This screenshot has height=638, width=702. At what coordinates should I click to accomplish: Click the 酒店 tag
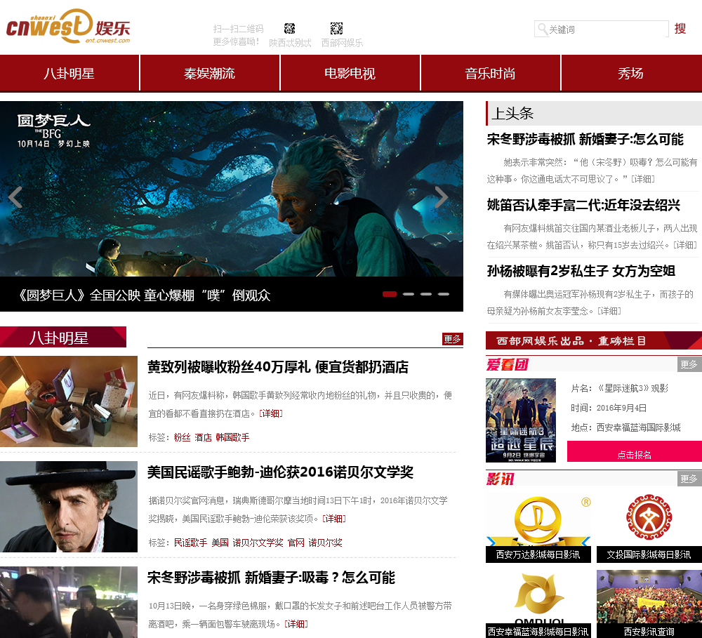[203, 437]
